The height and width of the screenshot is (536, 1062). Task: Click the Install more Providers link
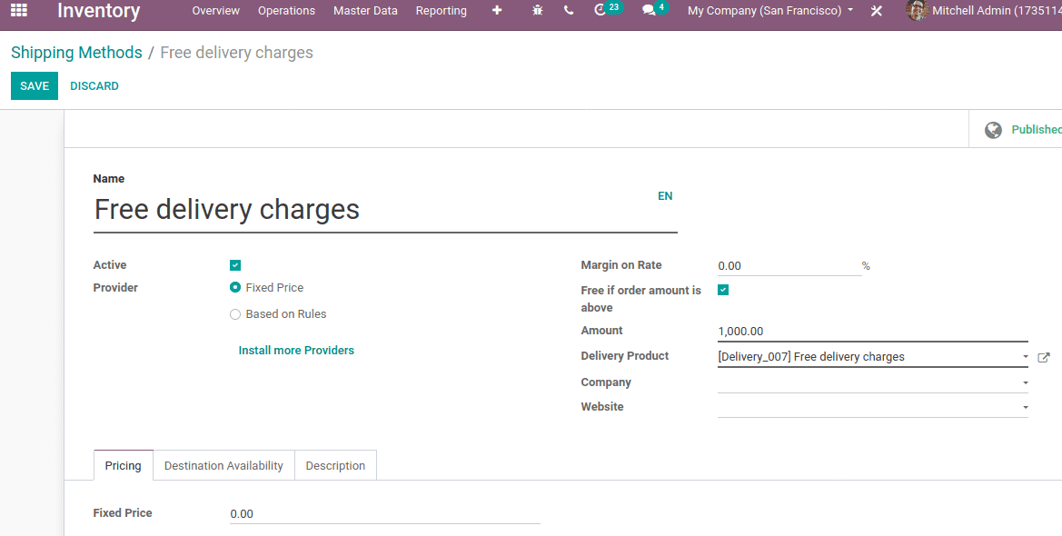(x=296, y=350)
